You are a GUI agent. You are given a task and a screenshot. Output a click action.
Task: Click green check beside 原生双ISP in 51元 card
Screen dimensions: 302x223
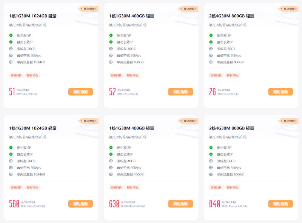pyautogui.click(x=11, y=35)
